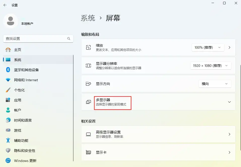Viewport: 241px width, 167px height.
Task: Click the 查找设置 search field
Action: tap(38, 39)
